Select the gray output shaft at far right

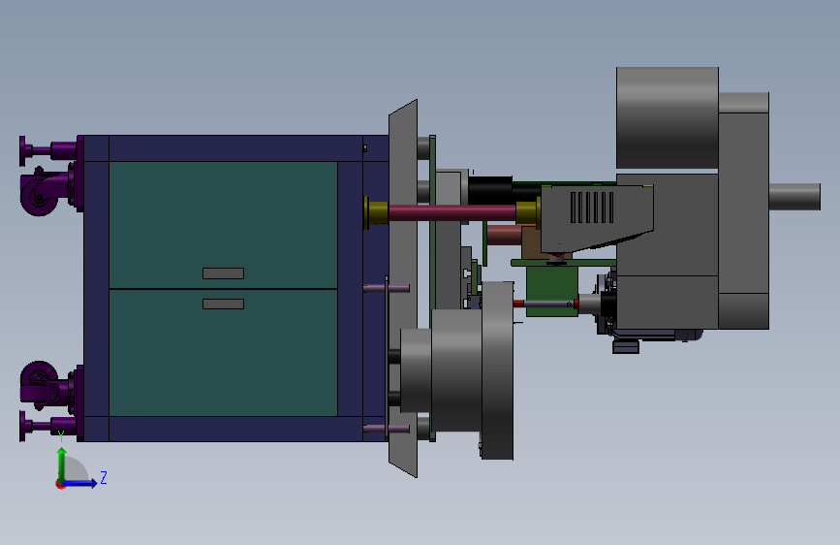point(794,196)
